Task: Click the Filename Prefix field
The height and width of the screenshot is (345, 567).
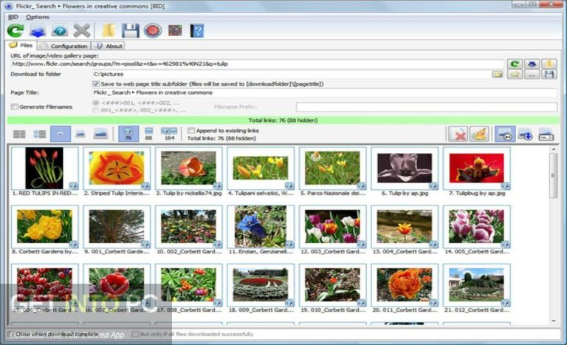Action: point(426,107)
